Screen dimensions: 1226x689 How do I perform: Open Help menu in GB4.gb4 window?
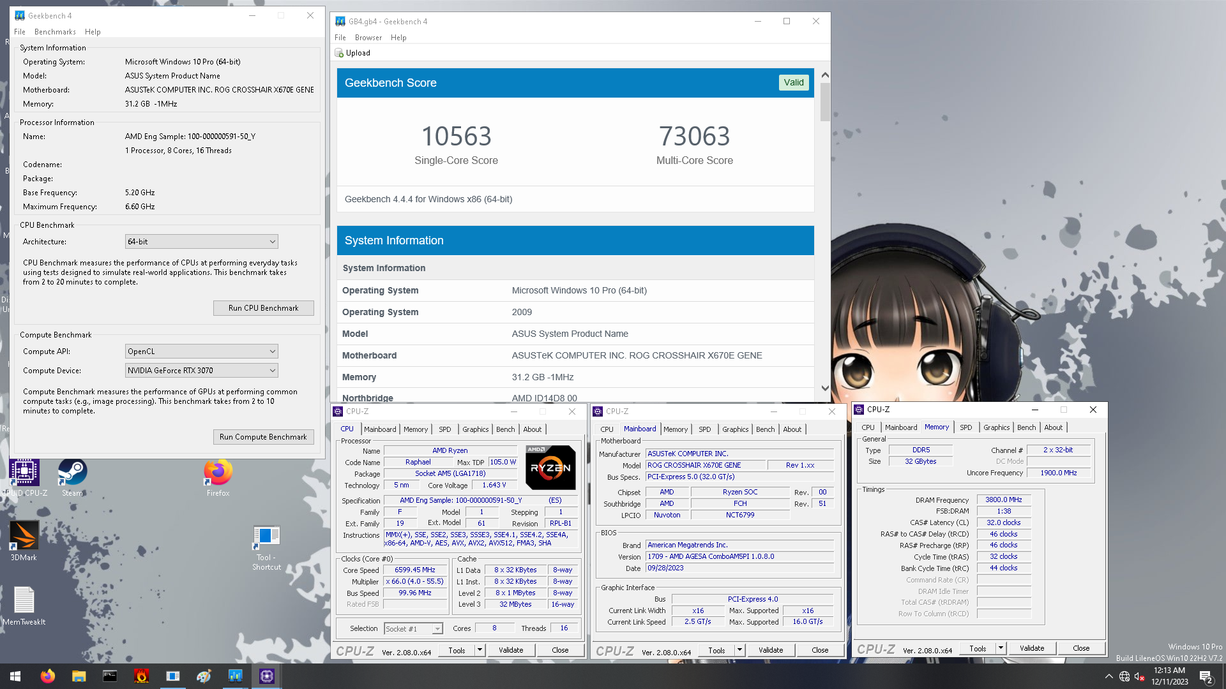point(398,38)
